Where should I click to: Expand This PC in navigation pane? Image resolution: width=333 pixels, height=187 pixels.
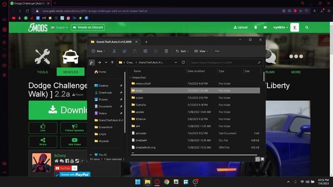91,155
